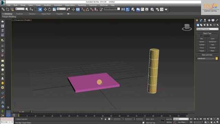Open the Selected key filter dropdown
220x124 pixels.
181,119
